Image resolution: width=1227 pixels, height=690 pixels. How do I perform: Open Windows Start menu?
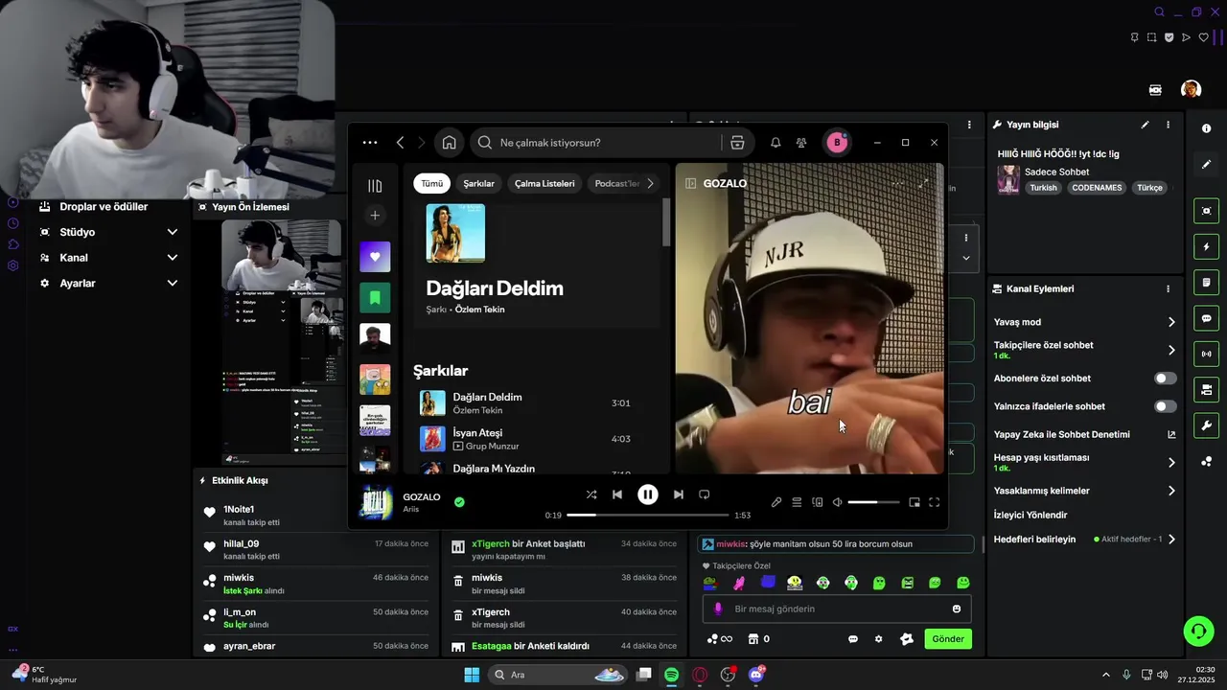[472, 675]
